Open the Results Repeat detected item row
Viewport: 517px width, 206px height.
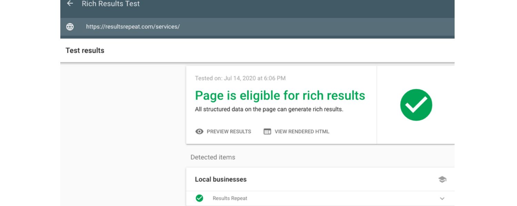pos(230,198)
